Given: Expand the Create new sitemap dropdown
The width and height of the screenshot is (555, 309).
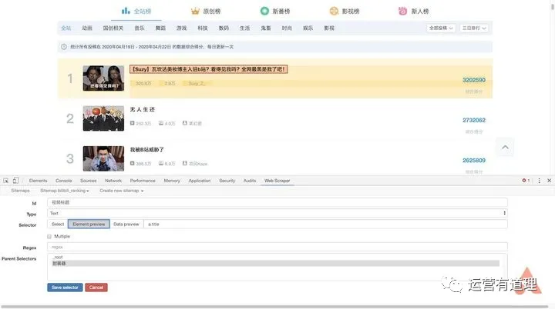Looking at the screenshot, I should 122,191.
